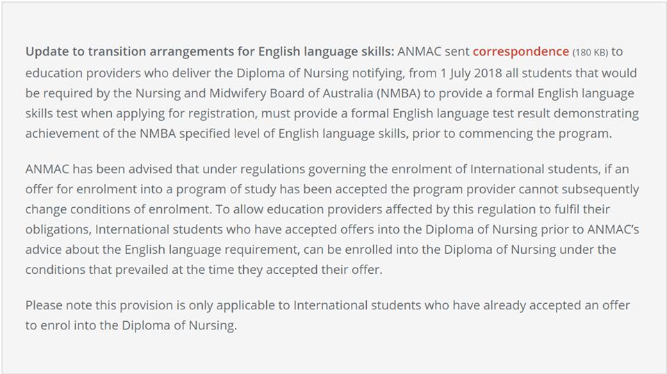The image size is (667, 374).
Task: Click the phrase 'change conditions of enrolment'
Action: 117,209
